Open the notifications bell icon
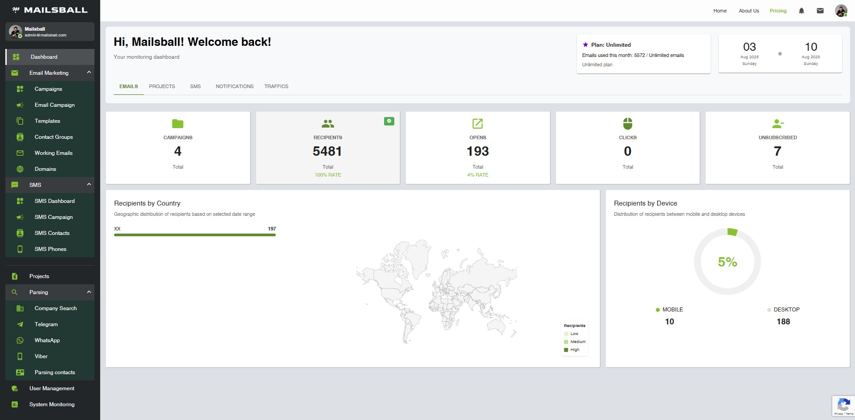The image size is (855, 420). (801, 10)
